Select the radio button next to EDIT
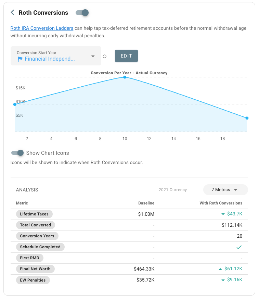This screenshot has width=259, height=299. coord(104,56)
